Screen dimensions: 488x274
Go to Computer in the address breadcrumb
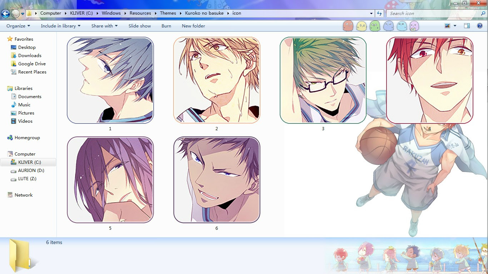tap(51, 13)
